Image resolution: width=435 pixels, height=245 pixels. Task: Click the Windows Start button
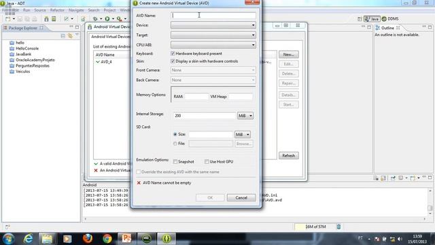click(8, 239)
